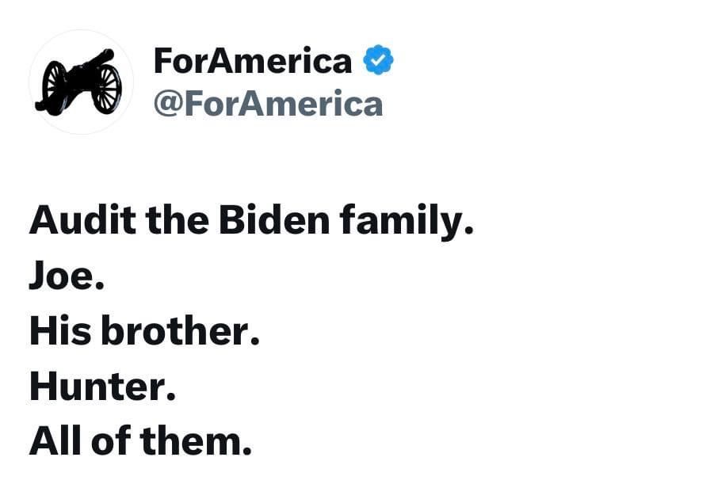Viewport: 718px width, 503px height.
Task: Select the line 'His brother.'
Action: coord(145,330)
